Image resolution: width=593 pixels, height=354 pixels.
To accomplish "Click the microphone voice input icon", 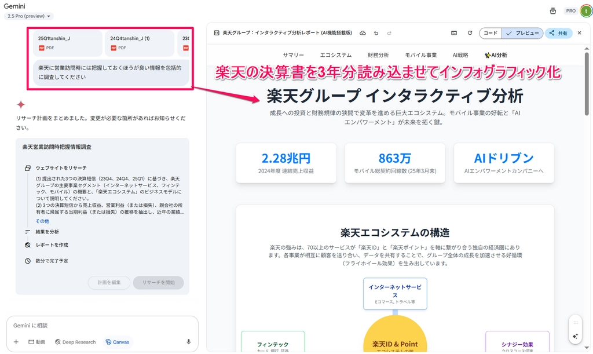I will tap(188, 342).
